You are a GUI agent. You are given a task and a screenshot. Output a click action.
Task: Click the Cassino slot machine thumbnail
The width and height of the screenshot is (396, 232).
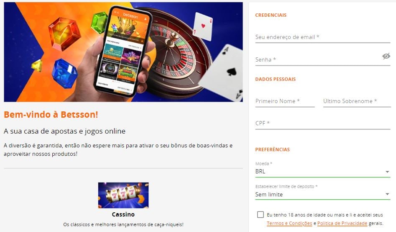(x=123, y=195)
